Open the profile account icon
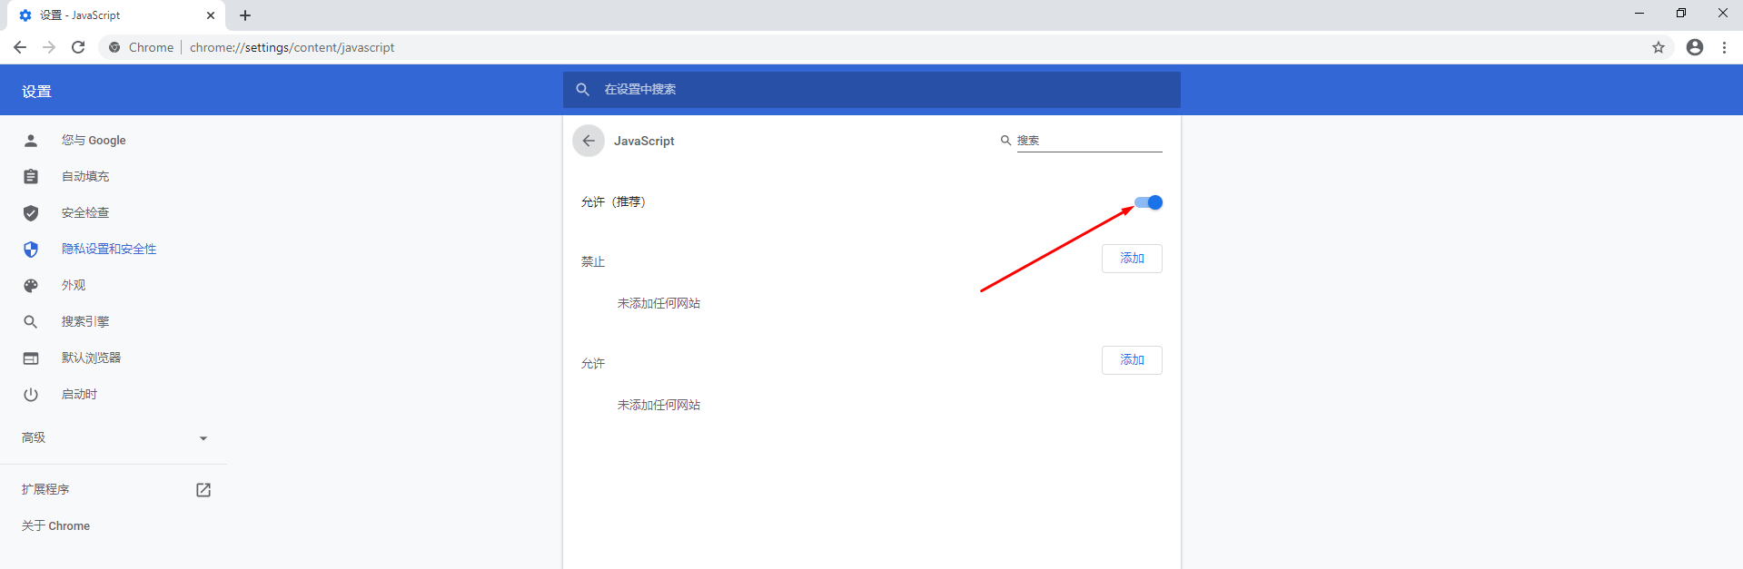The image size is (1743, 569). coord(1695,47)
